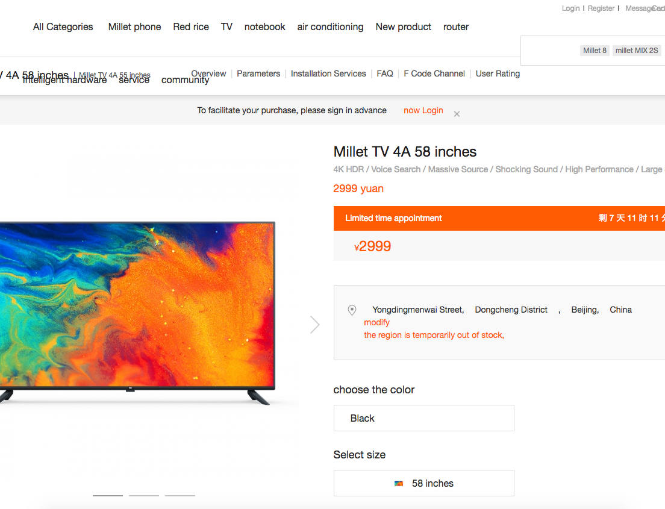Click the location pin icon
The height and width of the screenshot is (509, 665).
(352, 310)
